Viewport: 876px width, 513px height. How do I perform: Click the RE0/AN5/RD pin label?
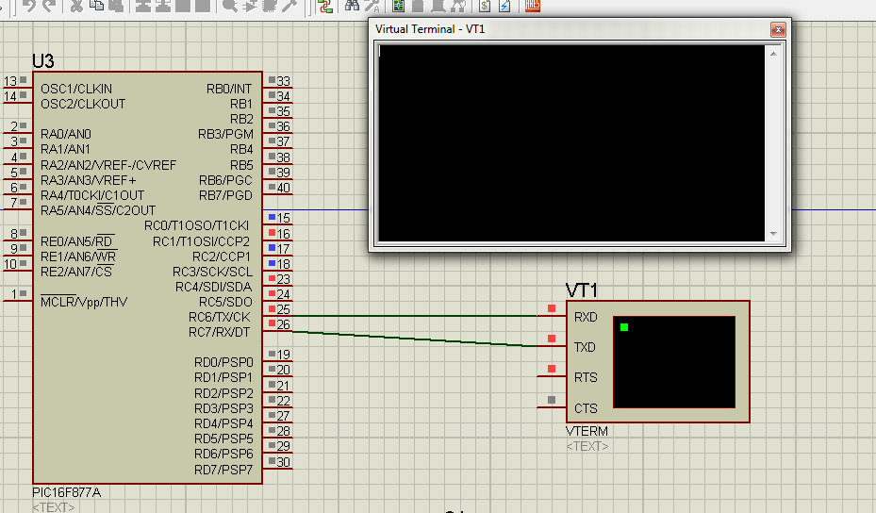[77, 241]
